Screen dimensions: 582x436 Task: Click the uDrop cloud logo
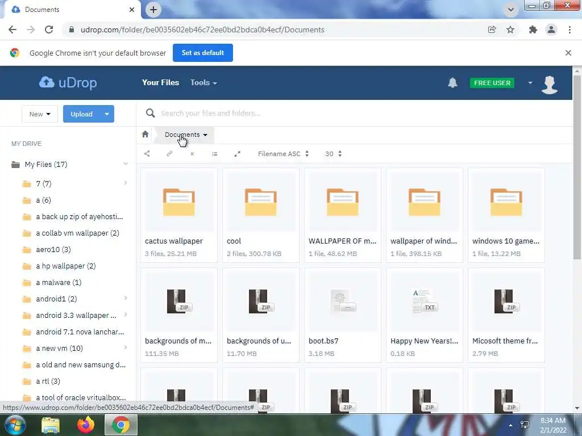pyautogui.click(x=68, y=83)
